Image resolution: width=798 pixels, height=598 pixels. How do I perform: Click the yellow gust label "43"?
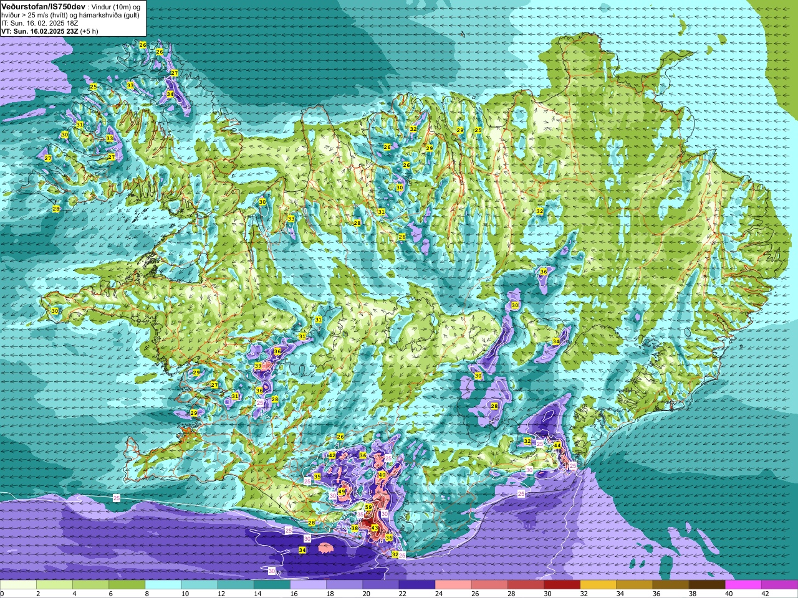[x=375, y=528]
